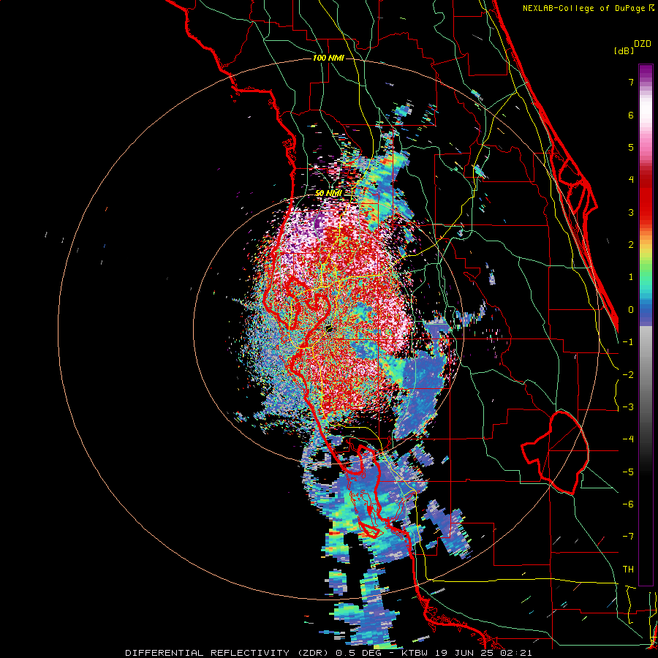Click the [dB] unit label
Image resolution: width=658 pixels, height=658 pixels.
[624, 50]
